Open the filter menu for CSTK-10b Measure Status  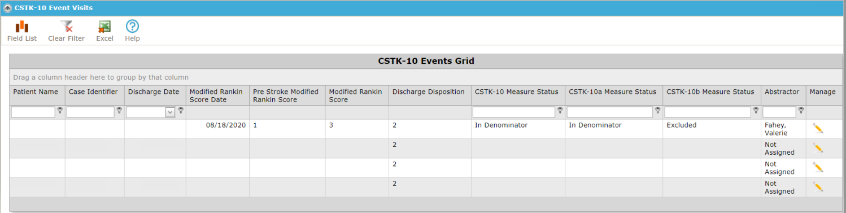pyautogui.click(x=756, y=111)
